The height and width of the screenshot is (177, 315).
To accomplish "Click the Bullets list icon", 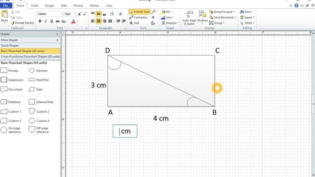I will pyautogui.click(x=112, y=14).
